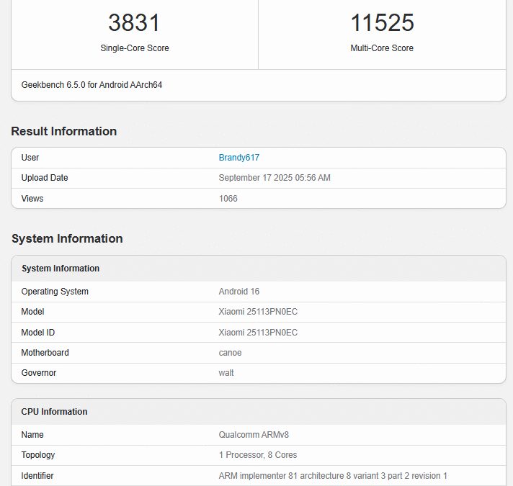
Task: Click the Model ID row value
Action: [x=258, y=332]
